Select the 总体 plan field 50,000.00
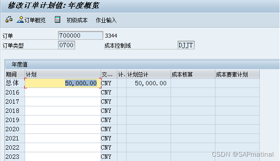This screenshot has height=161, width=280. [63, 83]
